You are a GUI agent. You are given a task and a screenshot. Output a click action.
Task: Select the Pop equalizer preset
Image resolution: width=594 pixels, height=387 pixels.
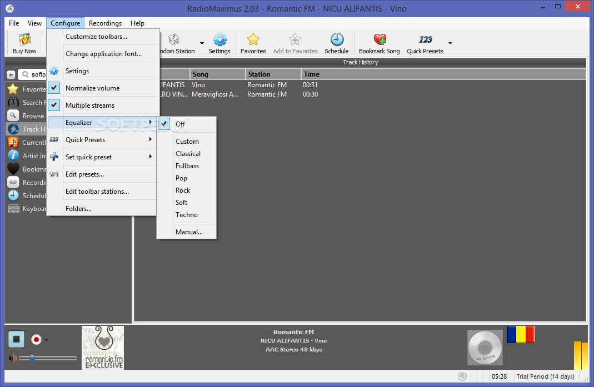(186, 178)
